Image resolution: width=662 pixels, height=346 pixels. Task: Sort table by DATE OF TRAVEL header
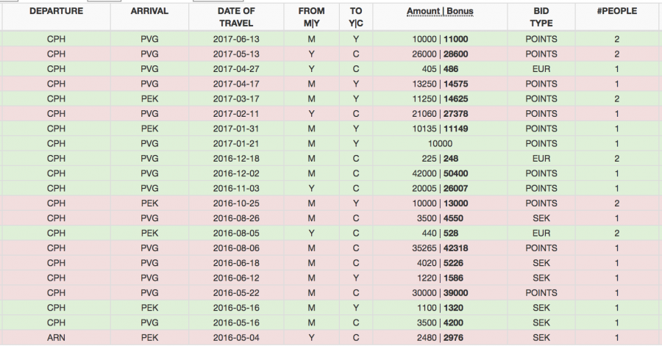coord(237,18)
